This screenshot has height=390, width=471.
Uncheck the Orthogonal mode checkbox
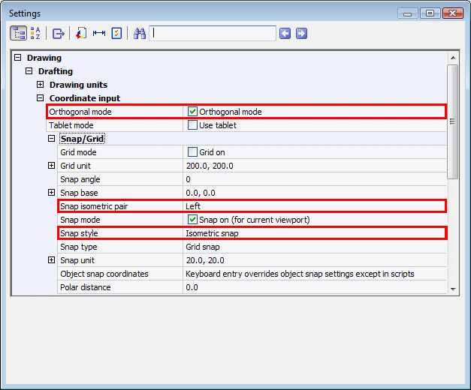[x=192, y=112]
